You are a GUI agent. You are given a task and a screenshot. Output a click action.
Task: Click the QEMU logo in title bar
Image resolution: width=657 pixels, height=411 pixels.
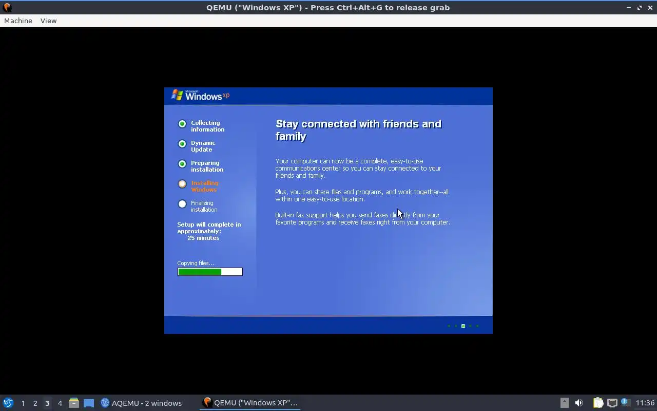(7, 8)
